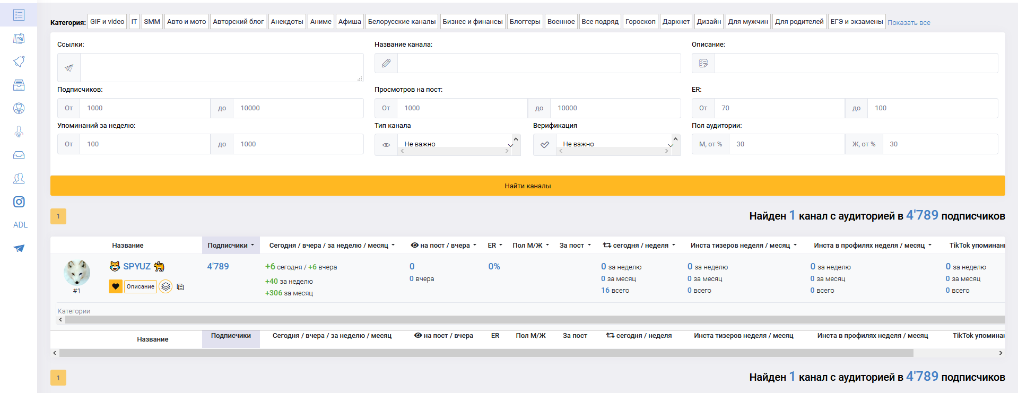Click the paper plane icon beside Ссылки field
The image size is (1018, 393).
click(x=69, y=67)
